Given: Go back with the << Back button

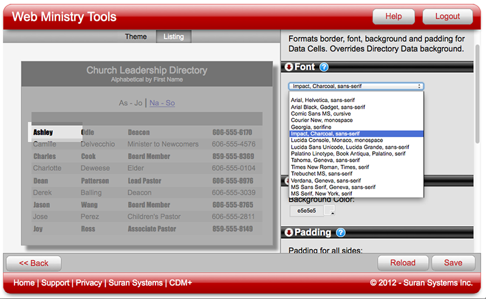Looking at the screenshot, I should (33, 263).
